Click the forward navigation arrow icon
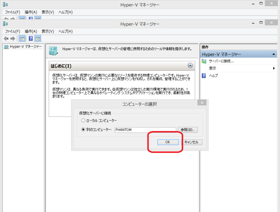The width and height of the screenshot is (280, 212). [x=13, y=38]
